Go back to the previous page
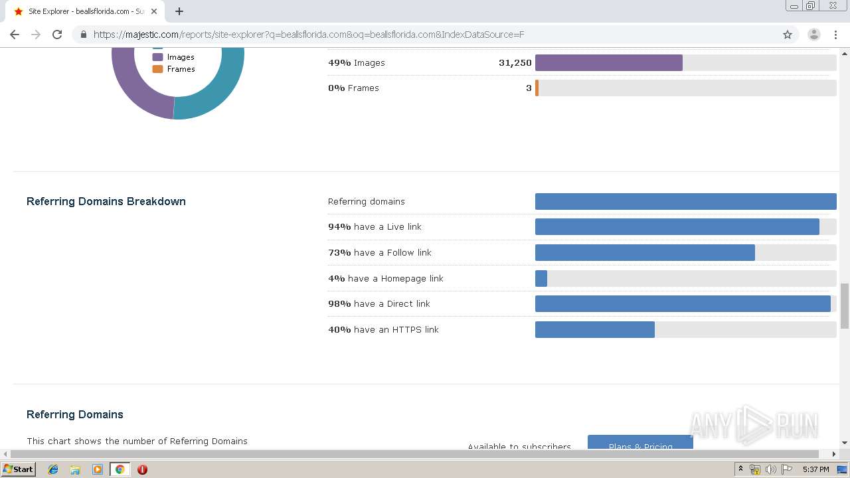The width and height of the screenshot is (850, 478). point(15,35)
